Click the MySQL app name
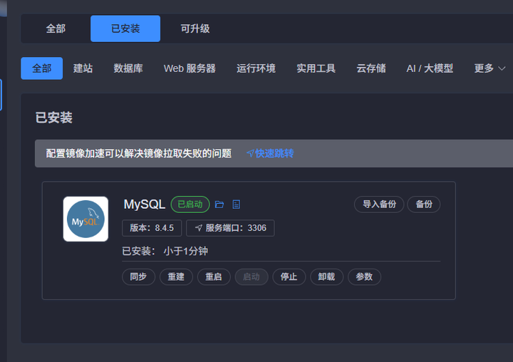The height and width of the screenshot is (362, 513). (144, 205)
